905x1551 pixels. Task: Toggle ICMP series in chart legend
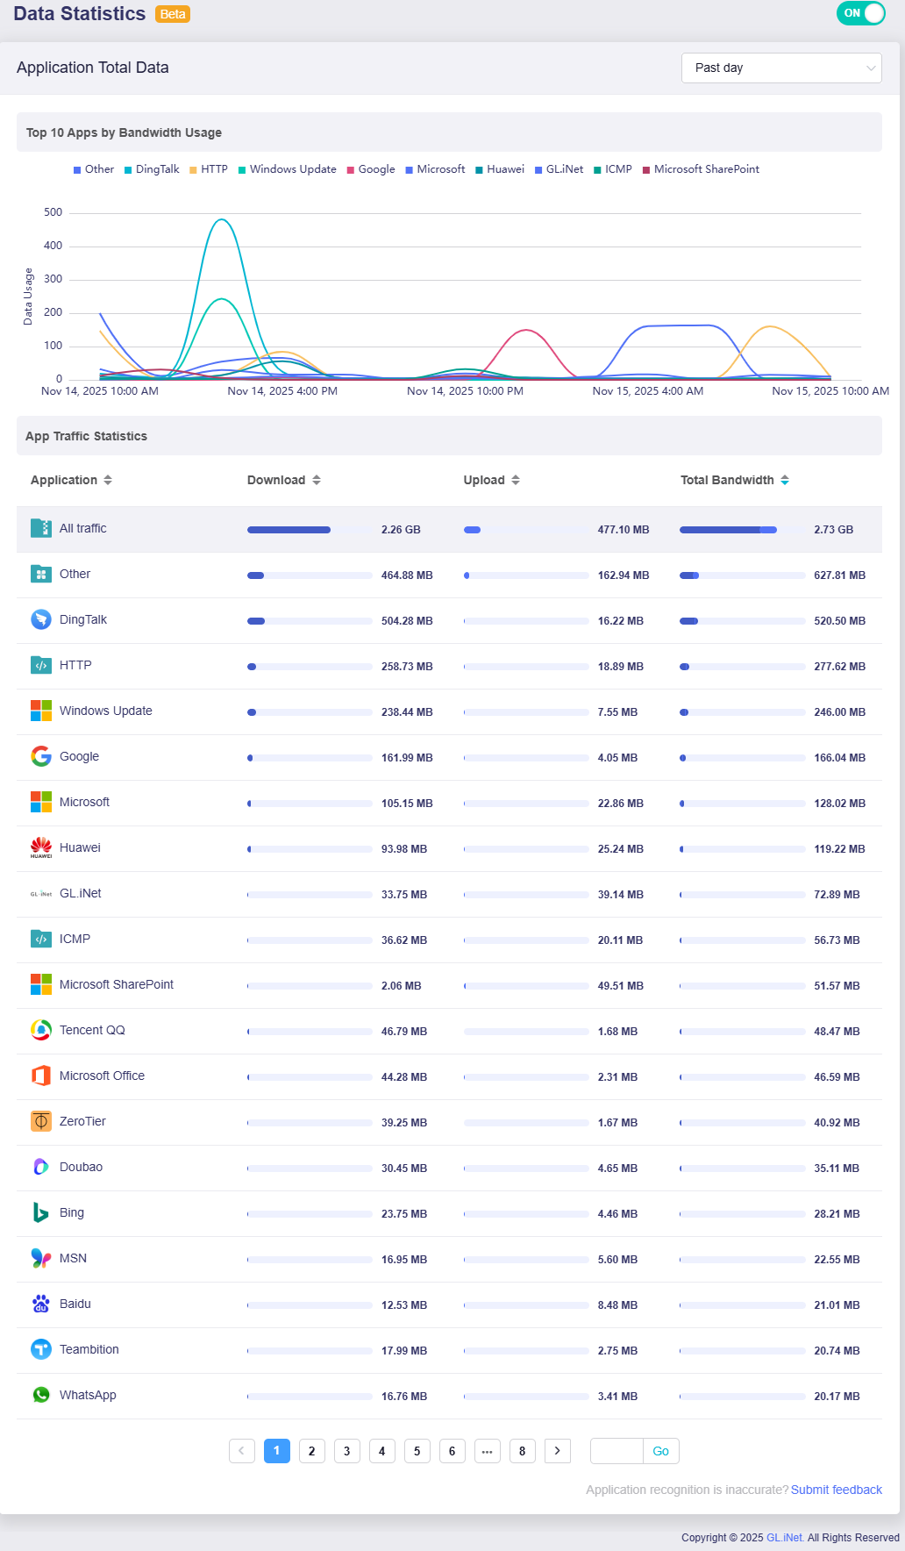(613, 169)
